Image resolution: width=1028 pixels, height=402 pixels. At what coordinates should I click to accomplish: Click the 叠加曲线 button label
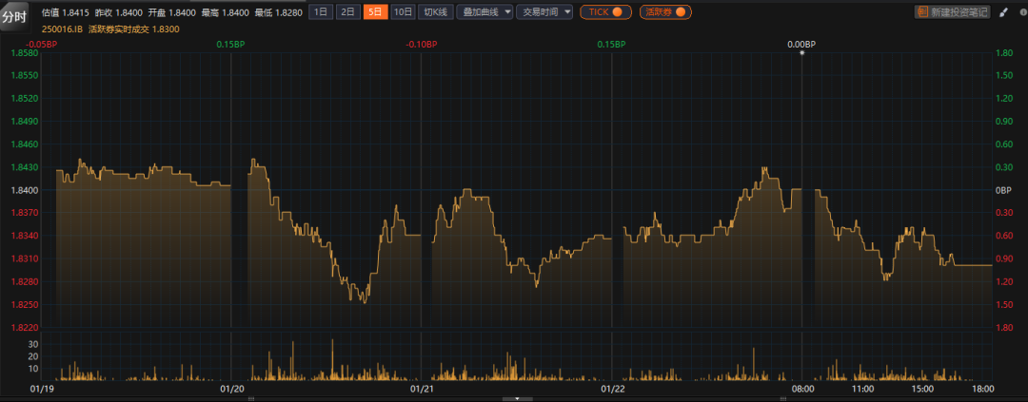click(479, 12)
